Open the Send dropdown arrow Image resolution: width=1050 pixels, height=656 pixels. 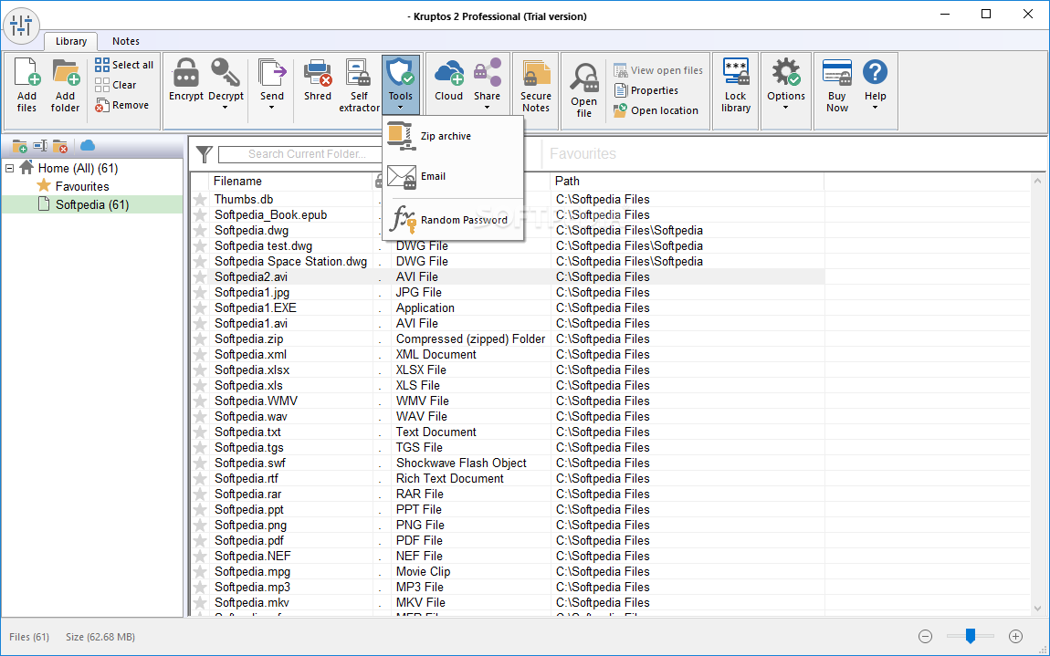coord(272,108)
